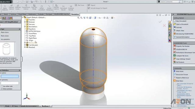Click the Apply Scene icon
Viewport: 195px width, 109px height.
point(108,18)
